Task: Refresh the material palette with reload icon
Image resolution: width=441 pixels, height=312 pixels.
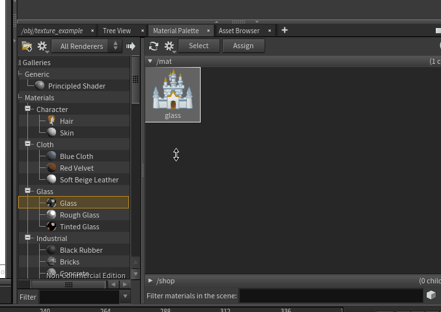Action: point(154,46)
